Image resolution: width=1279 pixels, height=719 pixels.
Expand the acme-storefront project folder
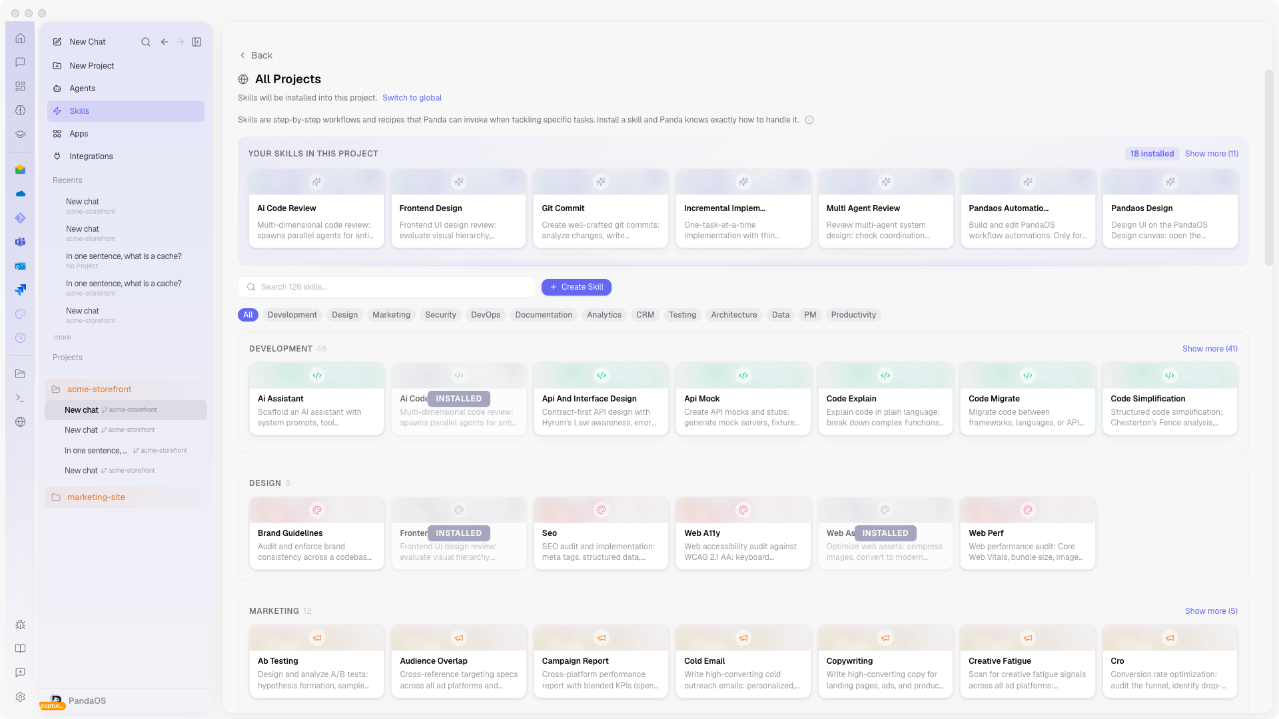126,389
